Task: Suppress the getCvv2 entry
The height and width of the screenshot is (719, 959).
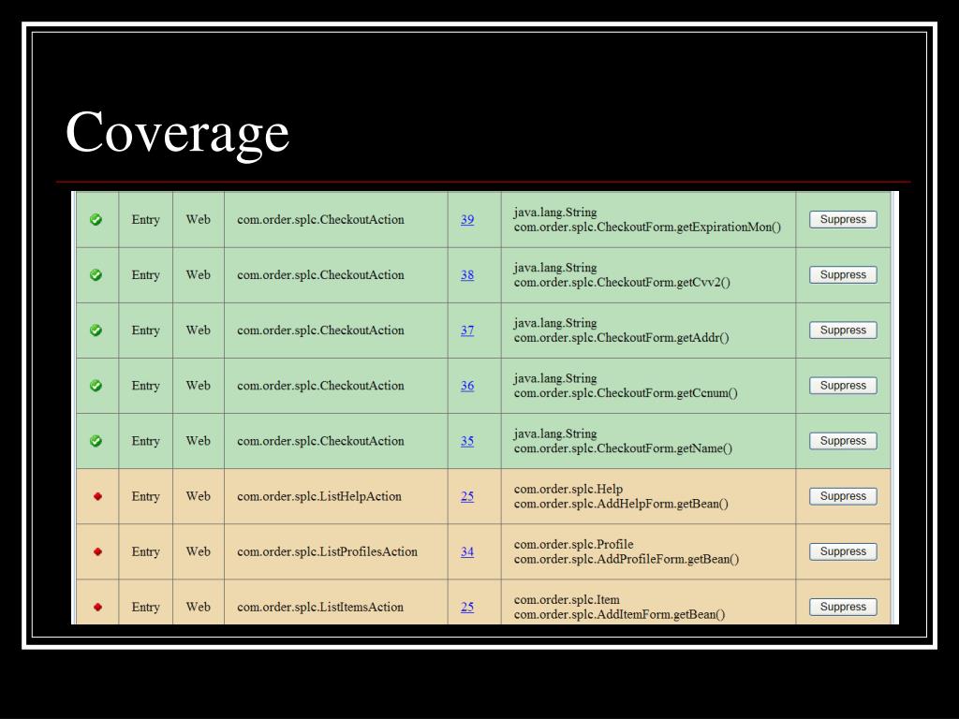Action: tap(843, 275)
